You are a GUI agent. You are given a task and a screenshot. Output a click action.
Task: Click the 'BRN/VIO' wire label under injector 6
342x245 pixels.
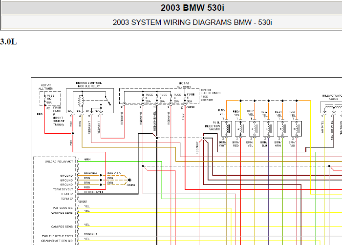(292, 144)
